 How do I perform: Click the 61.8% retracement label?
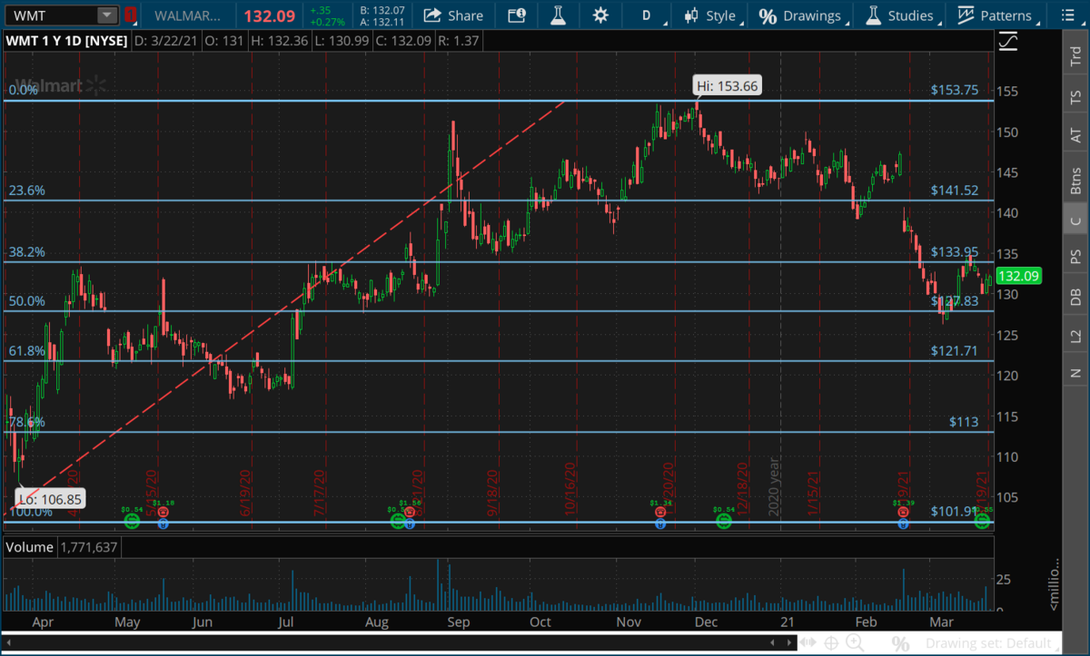tap(26, 350)
